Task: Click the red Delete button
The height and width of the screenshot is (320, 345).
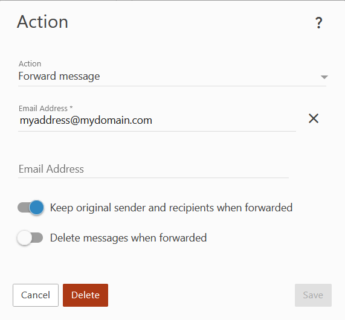Action: pyautogui.click(x=85, y=295)
